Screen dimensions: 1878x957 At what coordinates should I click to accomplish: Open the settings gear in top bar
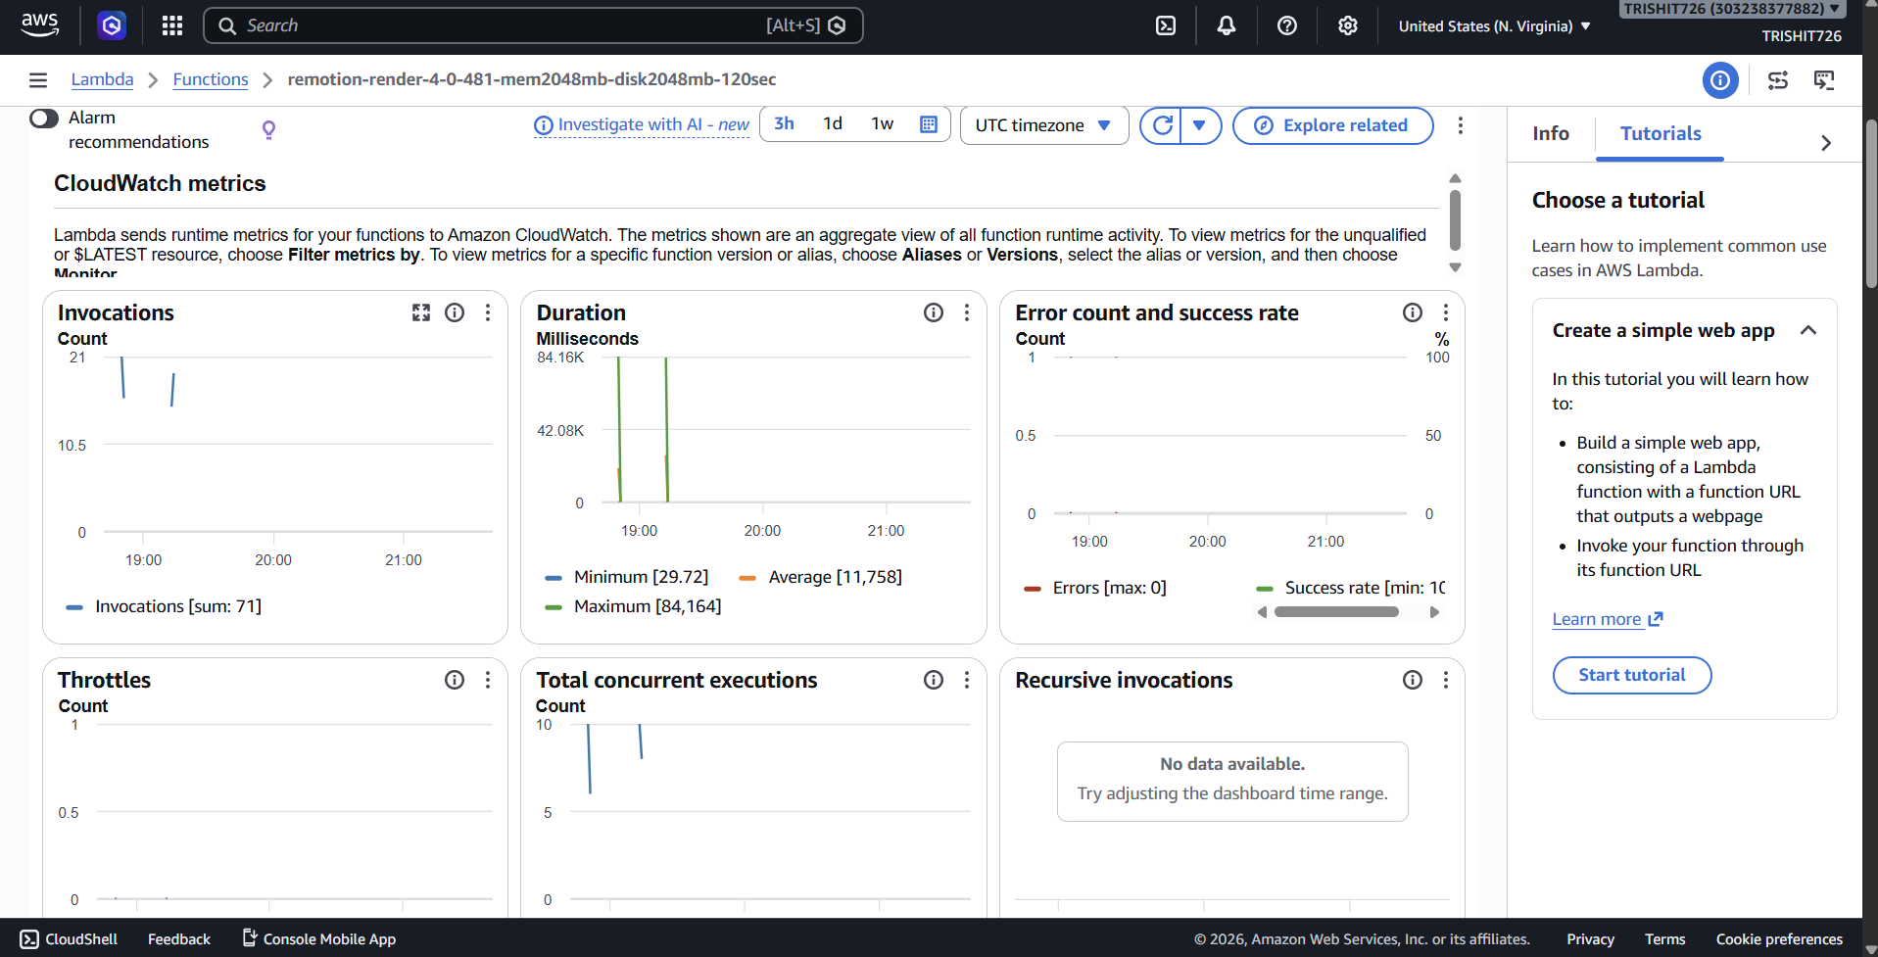[1348, 25]
